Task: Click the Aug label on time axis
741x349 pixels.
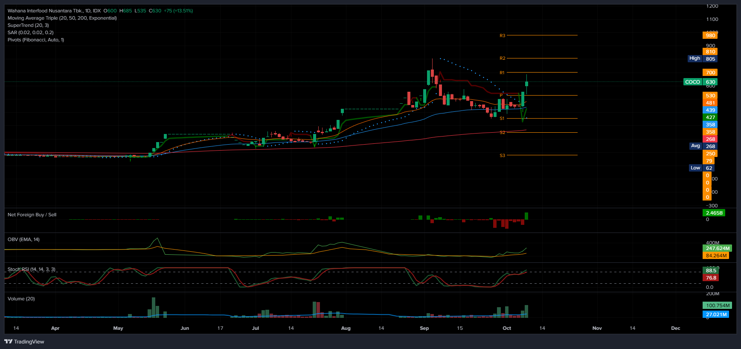Action: click(x=346, y=328)
